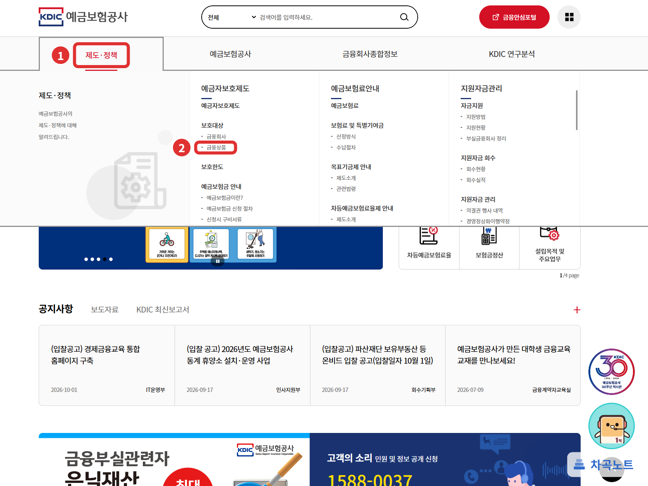Viewport: 648px width, 486px height.
Task: Open 산정방식 under 보험료 및 특별기여금
Action: 346,137
